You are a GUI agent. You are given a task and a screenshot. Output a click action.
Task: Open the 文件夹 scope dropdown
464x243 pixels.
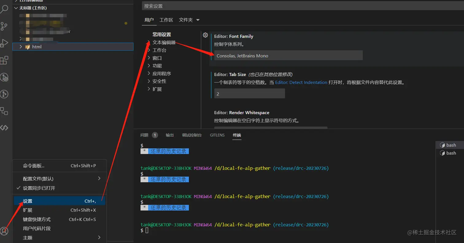pyautogui.click(x=189, y=20)
